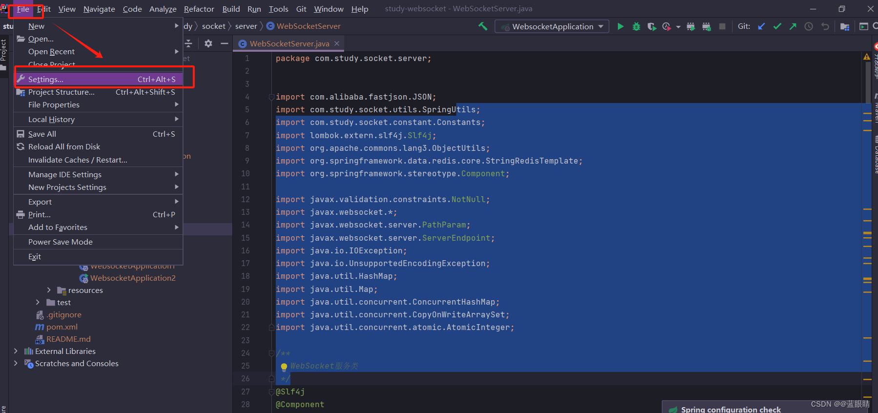Open the Tools menu
The image size is (878, 413).
pyautogui.click(x=279, y=9)
